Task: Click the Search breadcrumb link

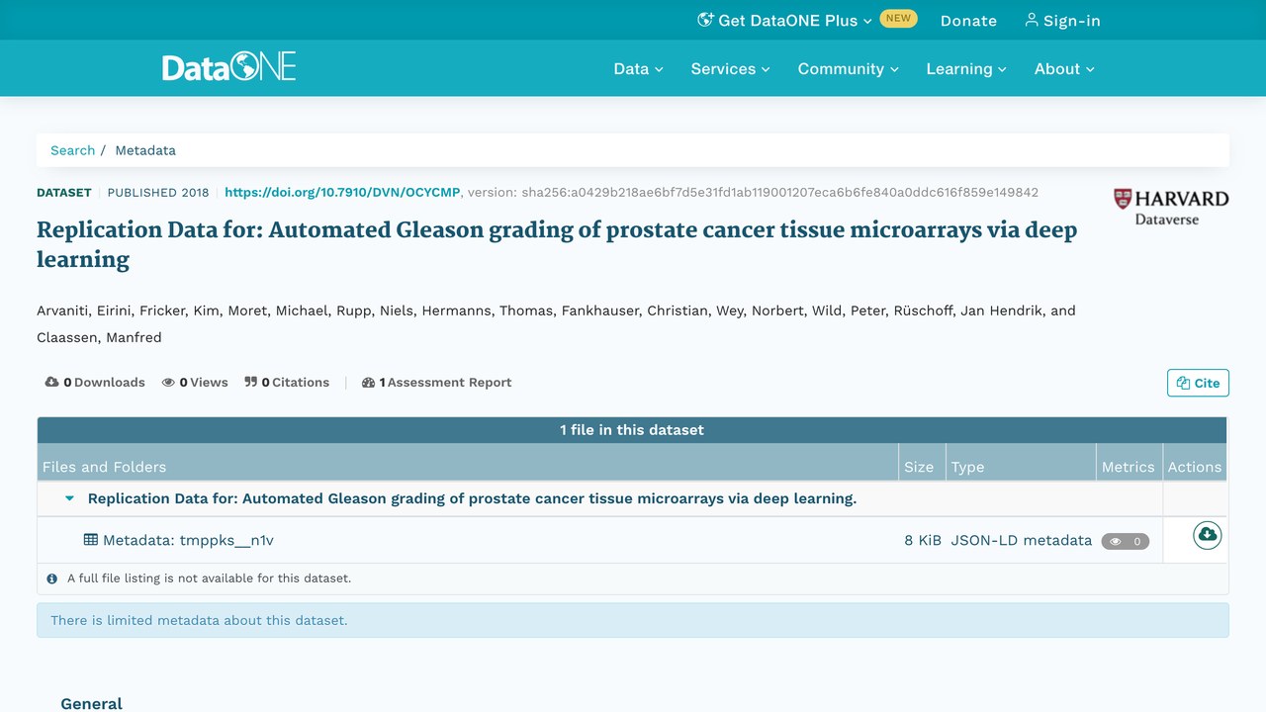Action: [x=73, y=150]
